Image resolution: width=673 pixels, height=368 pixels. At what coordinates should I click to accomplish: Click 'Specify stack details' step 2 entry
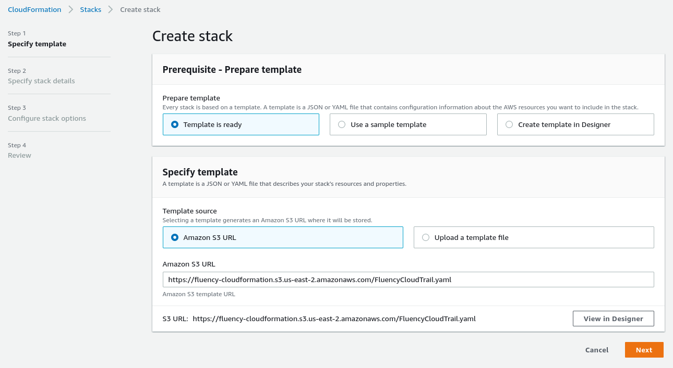[x=41, y=81]
